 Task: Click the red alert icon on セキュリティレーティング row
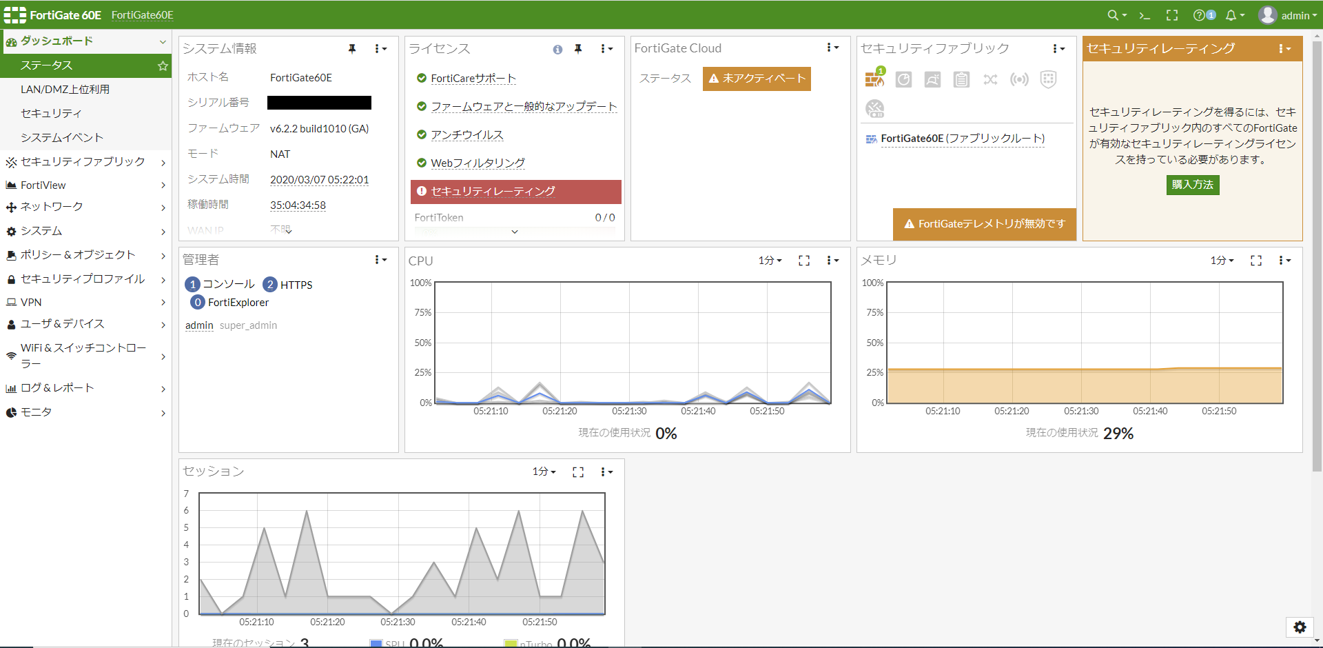coord(422,192)
